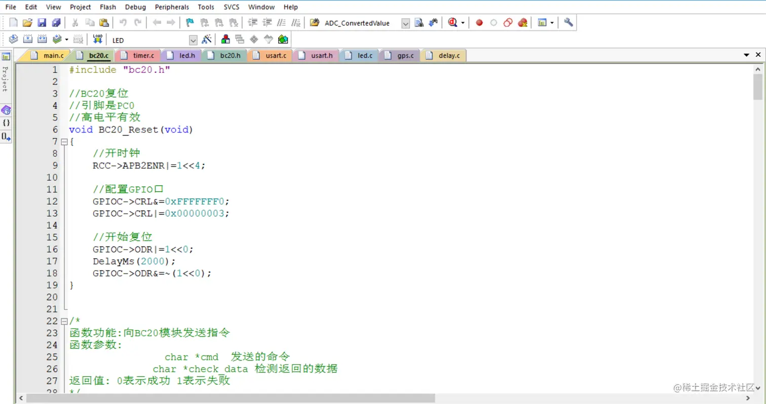The image size is (766, 404).
Task: Click the Save All icon
Action: tap(56, 23)
